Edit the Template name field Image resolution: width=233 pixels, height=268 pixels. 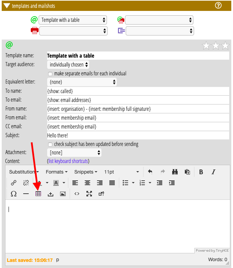[138, 56]
